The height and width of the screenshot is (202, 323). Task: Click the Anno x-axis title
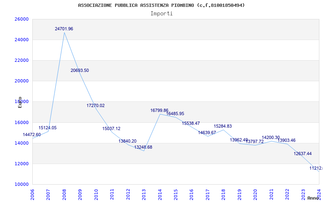tap(313, 198)
